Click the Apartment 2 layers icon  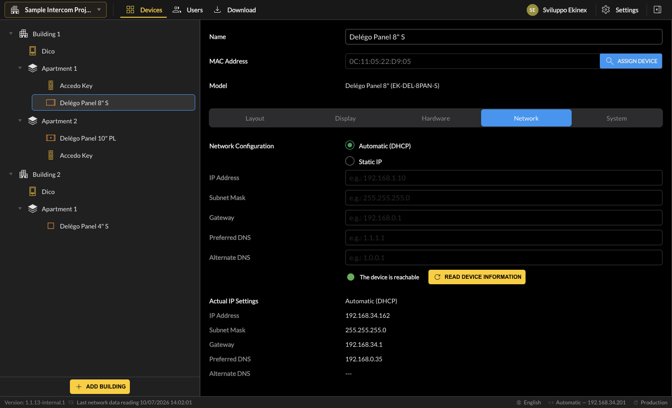(x=33, y=121)
